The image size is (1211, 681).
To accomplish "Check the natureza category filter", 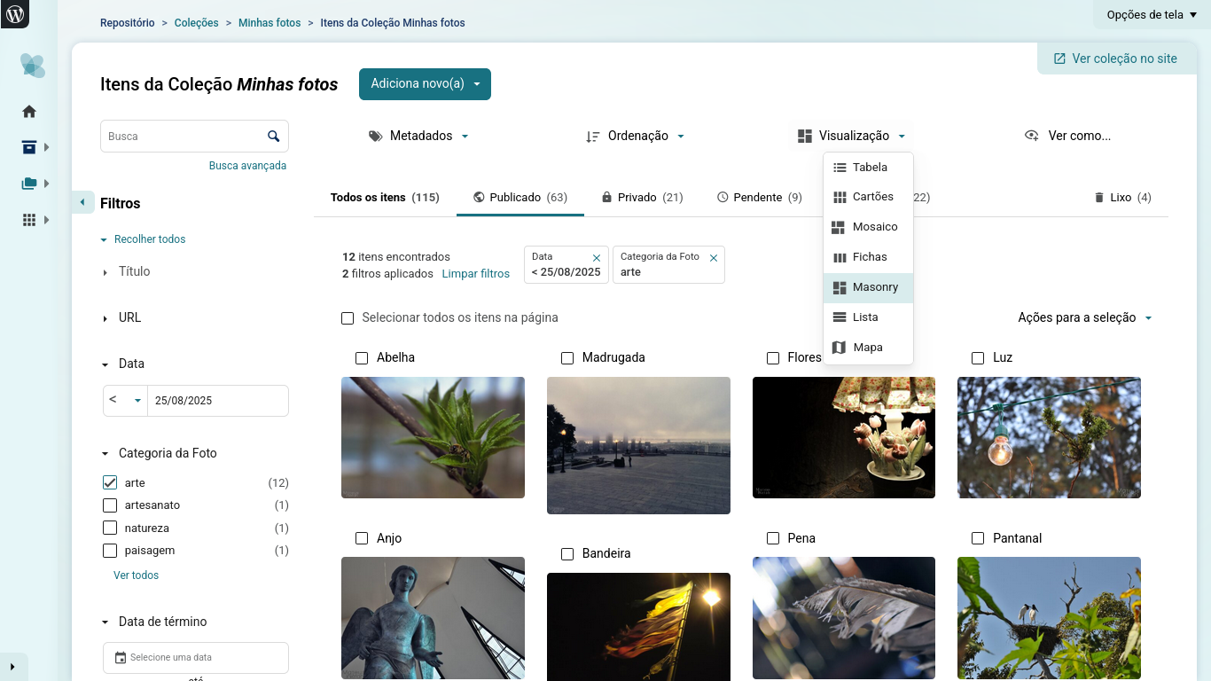I will pos(109,528).
